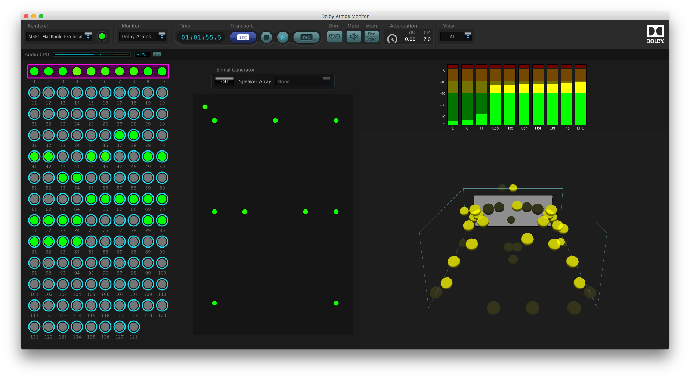This screenshot has height=379, width=690.
Task: Select active object channel 41
Action: (x=34, y=156)
